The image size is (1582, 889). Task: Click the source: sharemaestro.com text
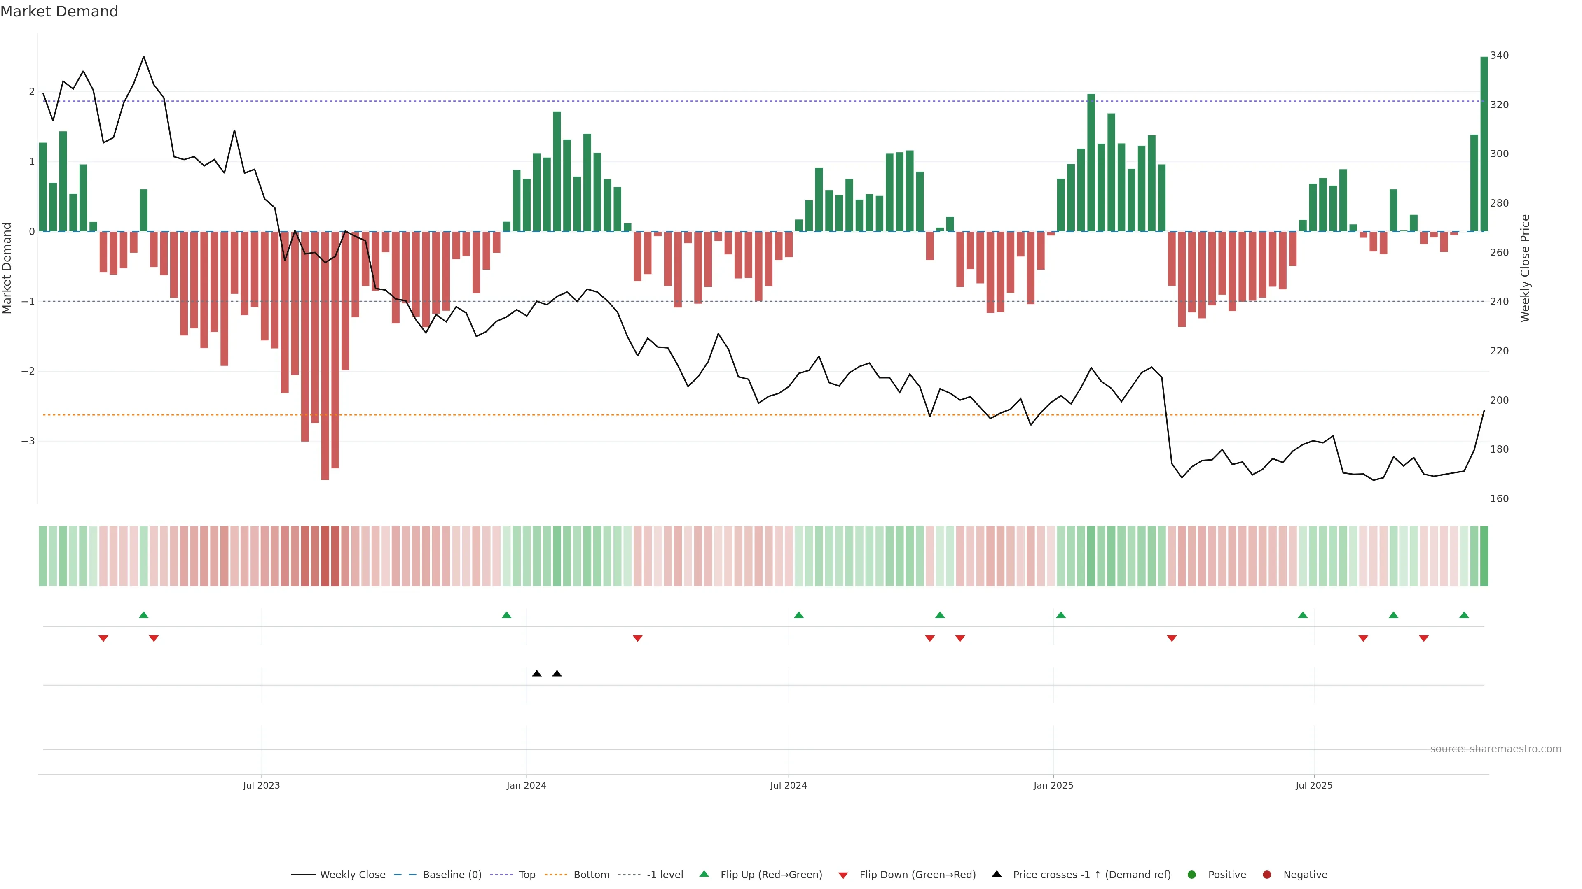[x=1495, y=749]
